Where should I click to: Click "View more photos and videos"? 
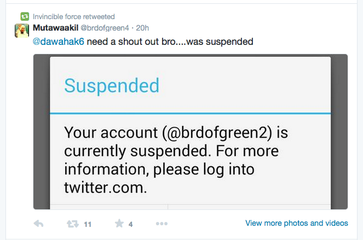(296, 223)
